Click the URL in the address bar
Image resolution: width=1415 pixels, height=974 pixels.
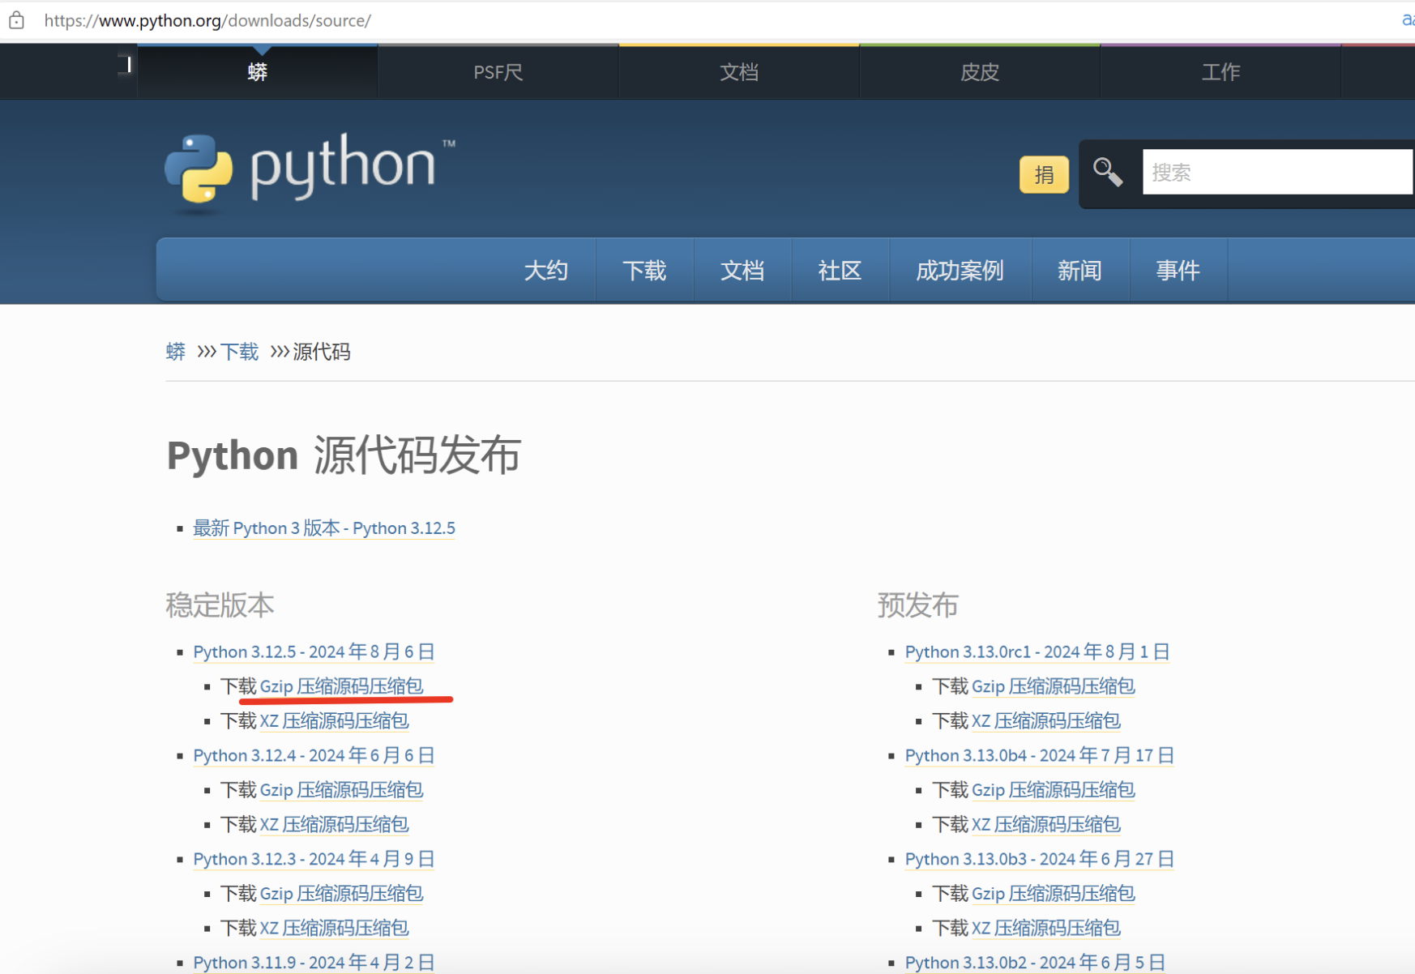pos(207,20)
